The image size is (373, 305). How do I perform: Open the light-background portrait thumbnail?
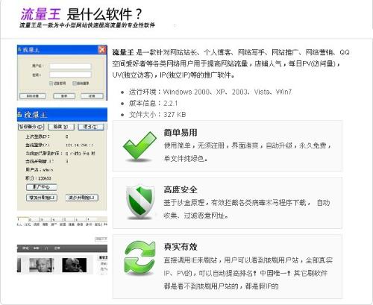coord(42,265)
